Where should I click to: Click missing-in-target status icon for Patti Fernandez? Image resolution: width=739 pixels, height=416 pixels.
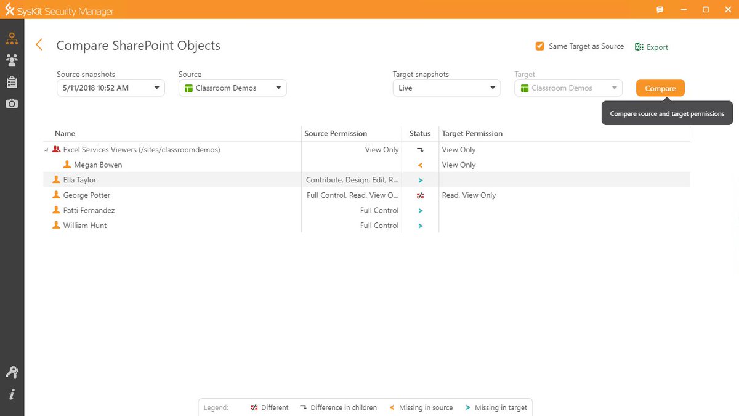(x=420, y=211)
